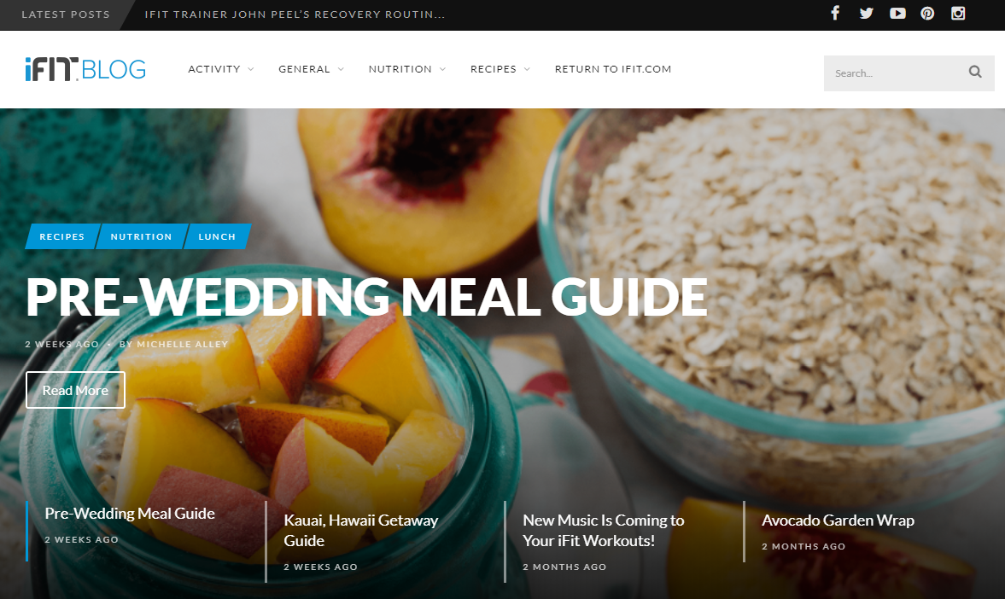Click the search magnifier icon
The width and height of the screenshot is (1005, 599).
coord(975,72)
